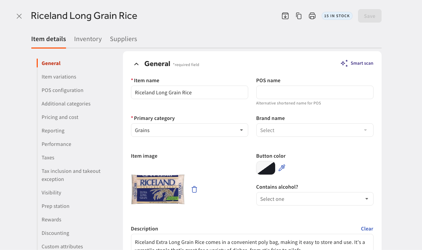Viewport: 422px width, 250px height.
Task: Clear the description text
Action: click(367, 229)
